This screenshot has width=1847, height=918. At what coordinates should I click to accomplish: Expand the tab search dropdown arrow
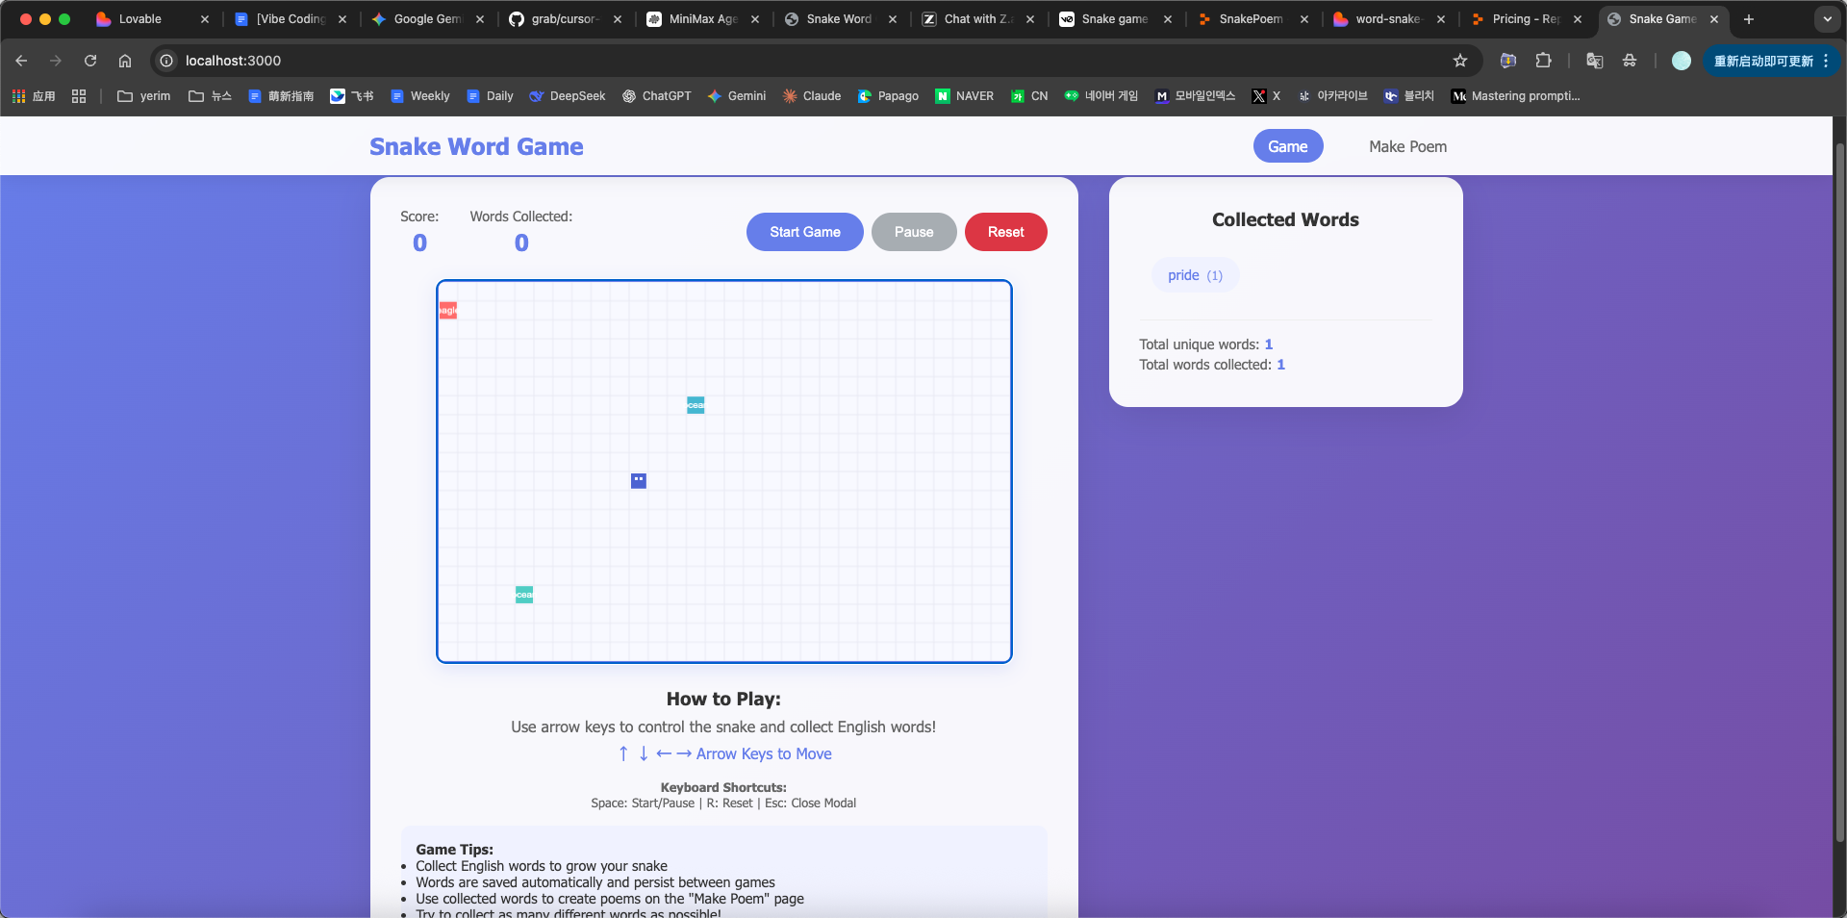coord(1827,19)
